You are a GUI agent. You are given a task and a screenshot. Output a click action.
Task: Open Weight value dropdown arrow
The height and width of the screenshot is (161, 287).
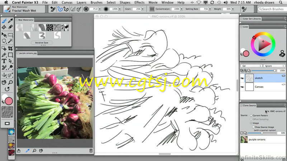[x=232, y=9]
